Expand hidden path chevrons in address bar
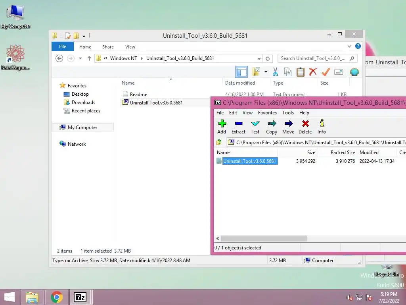Screen dimensions: 406x305 click(105, 58)
